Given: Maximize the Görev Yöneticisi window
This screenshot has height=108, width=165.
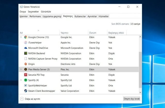Looking at the screenshot, I should [x=128, y=7].
